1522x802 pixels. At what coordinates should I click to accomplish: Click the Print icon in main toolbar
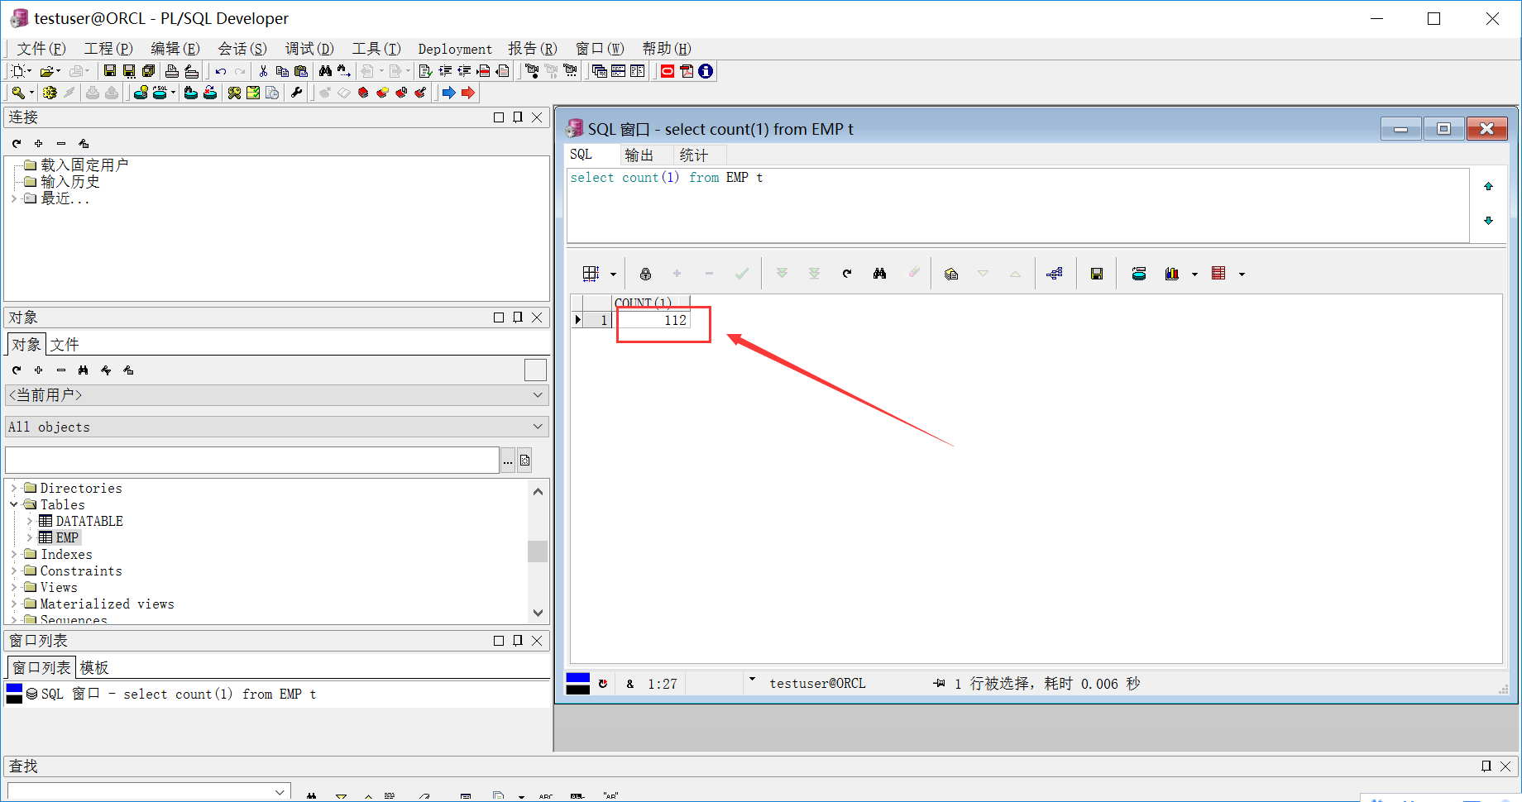172,71
